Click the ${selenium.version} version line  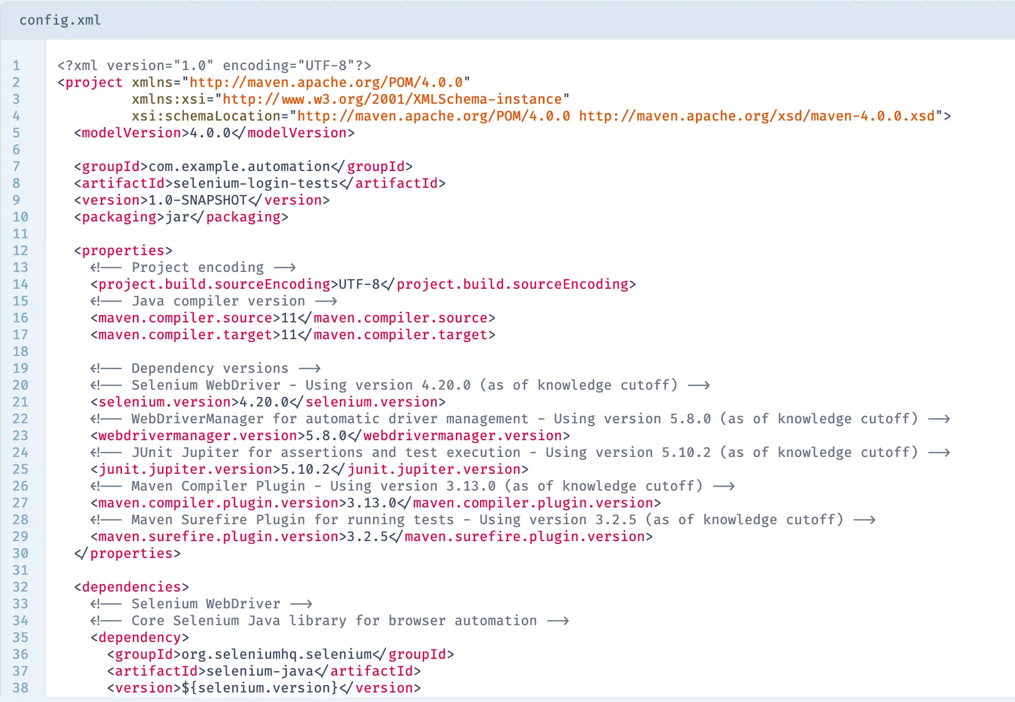[x=264, y=688]
